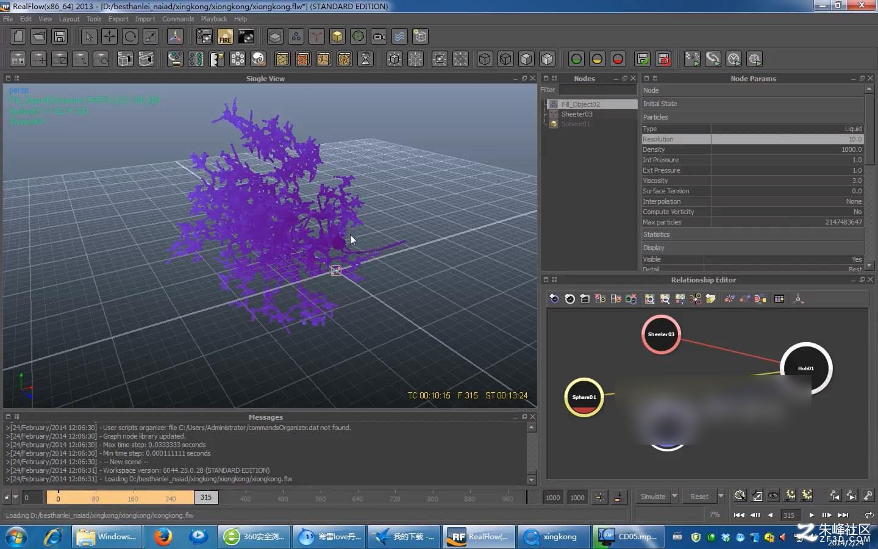The height and width of the screenshot is (549, 878).
Task: Toggle Compute Vorticity value No
Action: click(787, 212)
